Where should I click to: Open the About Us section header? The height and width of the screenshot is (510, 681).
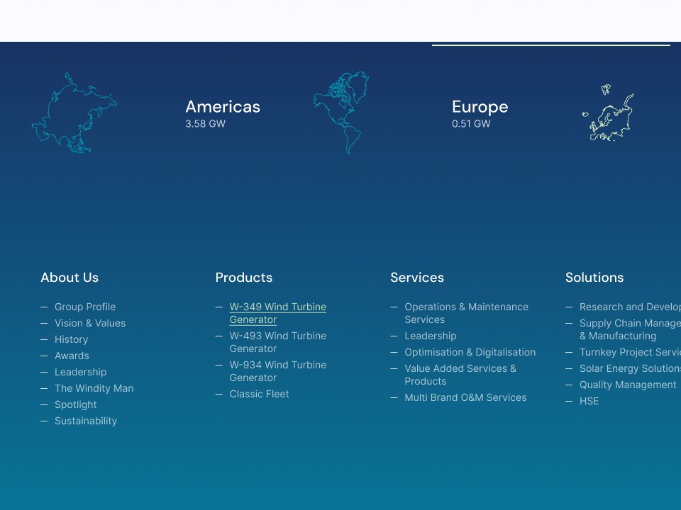69,277
